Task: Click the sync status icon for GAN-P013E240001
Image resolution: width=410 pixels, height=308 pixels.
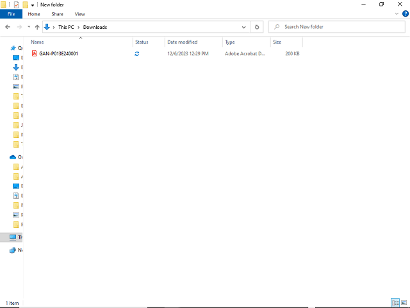Action: (136, 53)
